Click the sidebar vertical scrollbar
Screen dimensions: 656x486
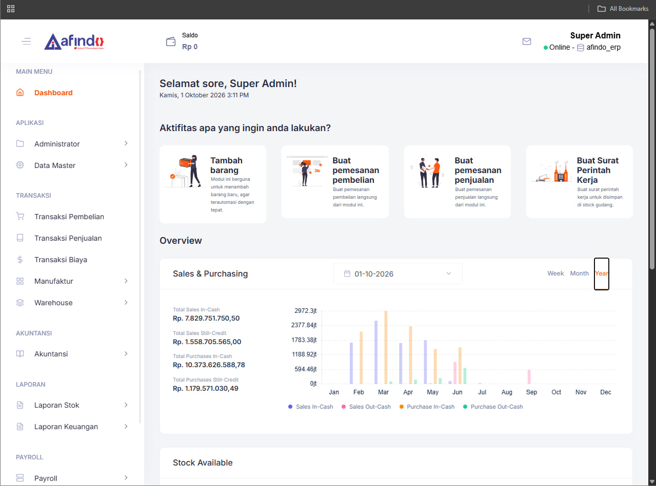click(x=141, y=246)
